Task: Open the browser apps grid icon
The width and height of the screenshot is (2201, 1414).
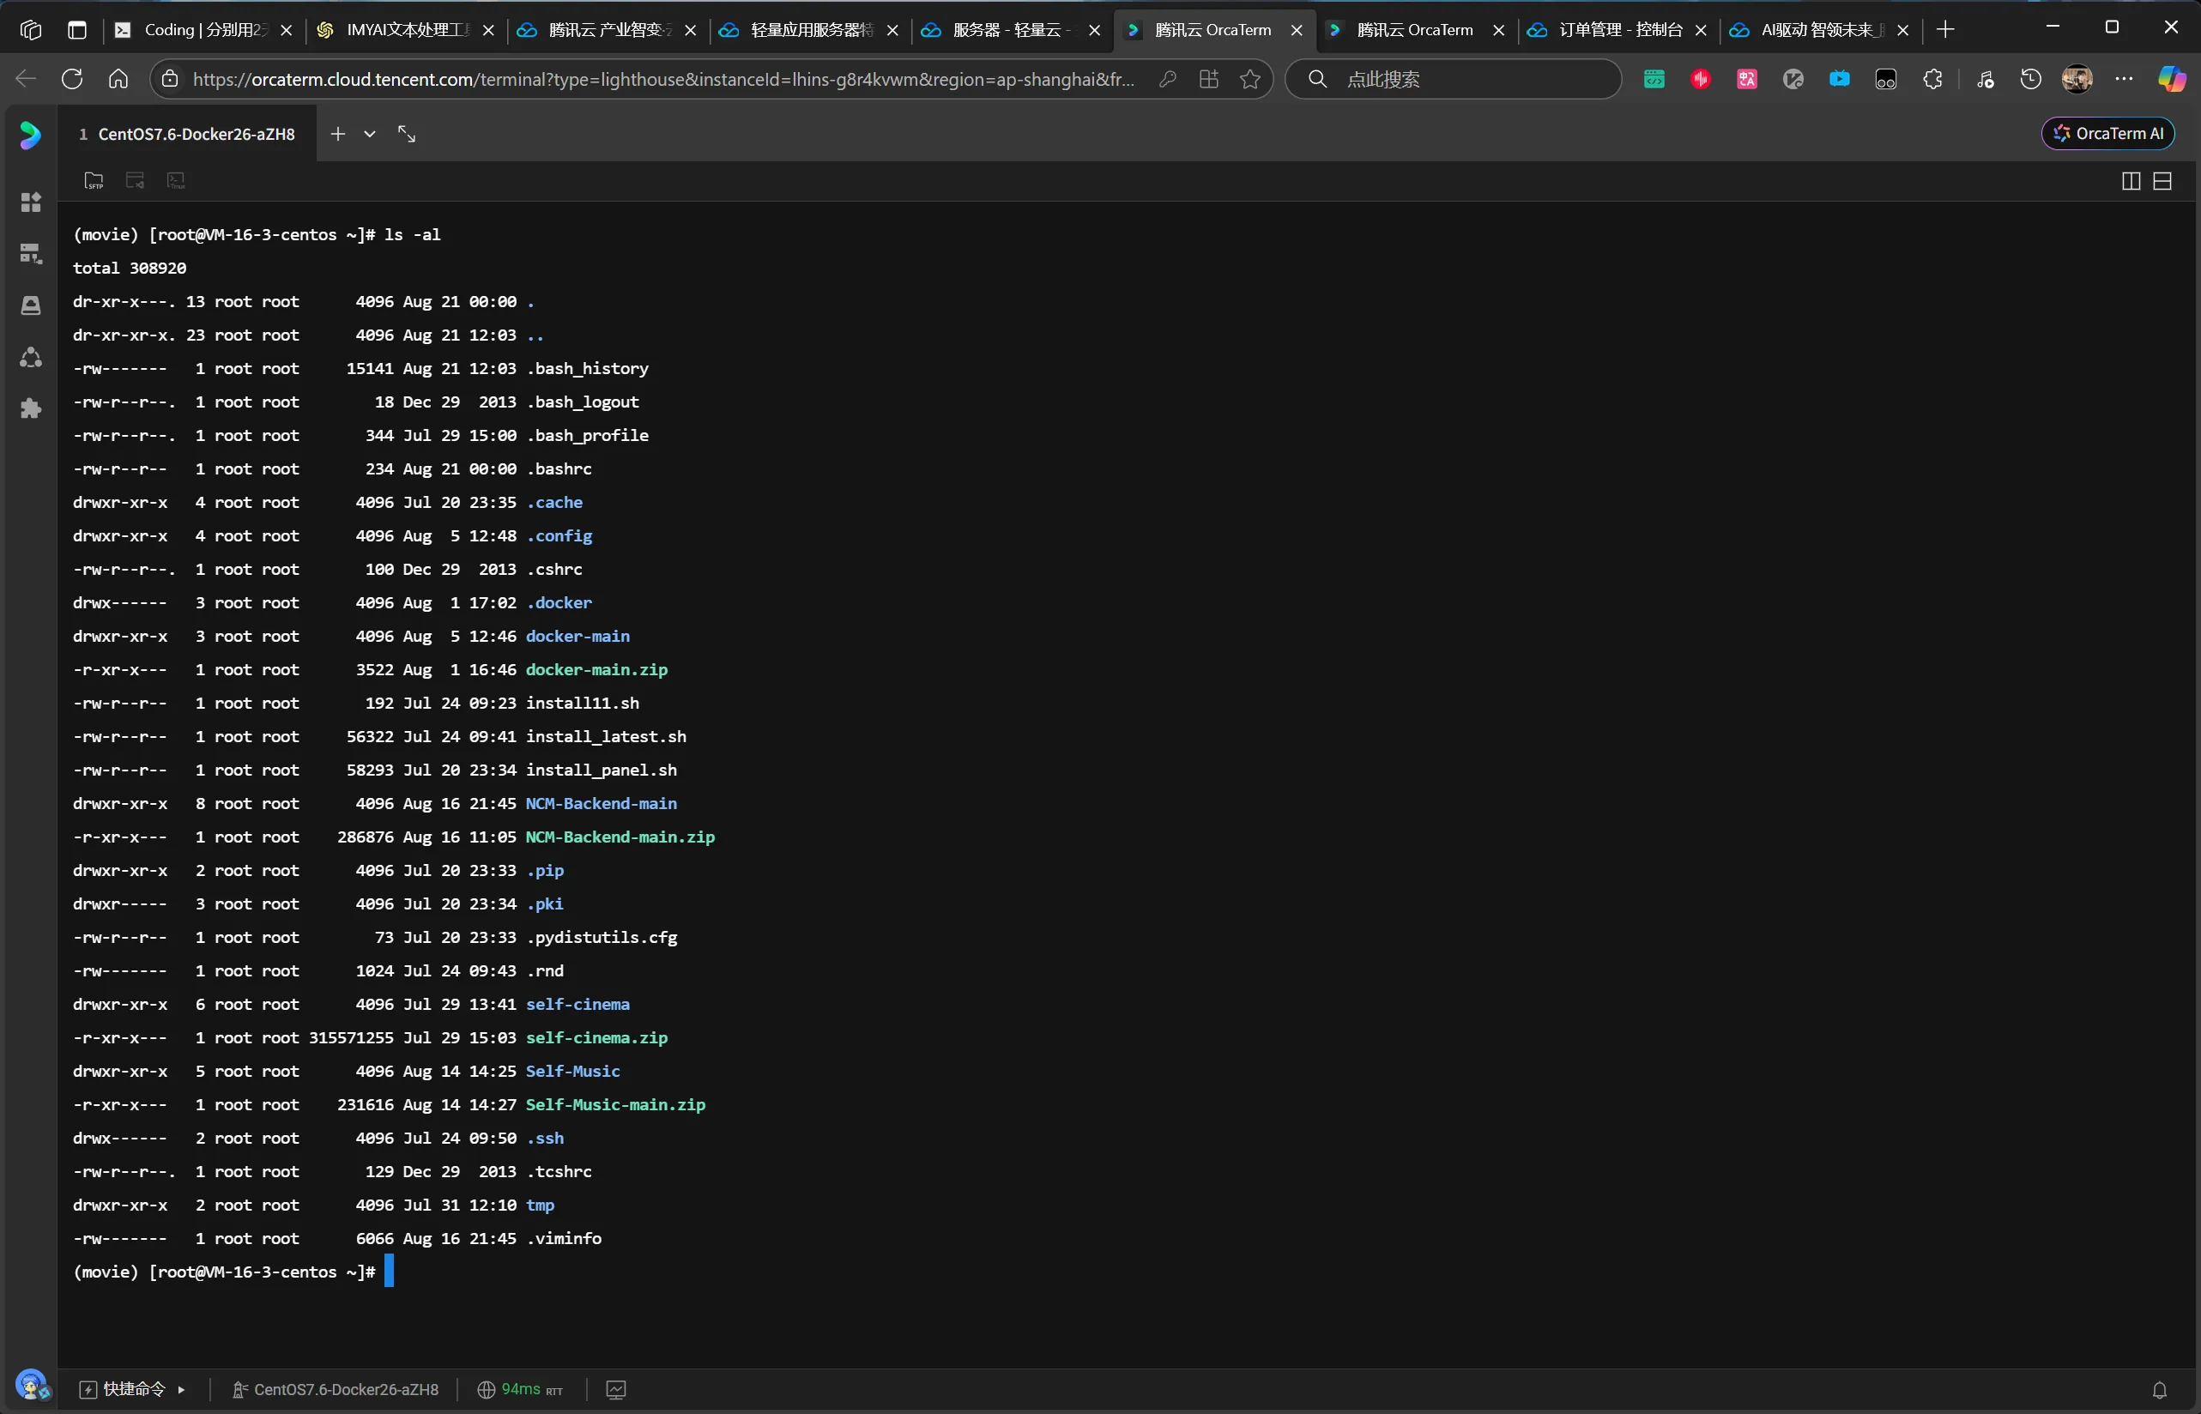Action: tap(1208, 80)
